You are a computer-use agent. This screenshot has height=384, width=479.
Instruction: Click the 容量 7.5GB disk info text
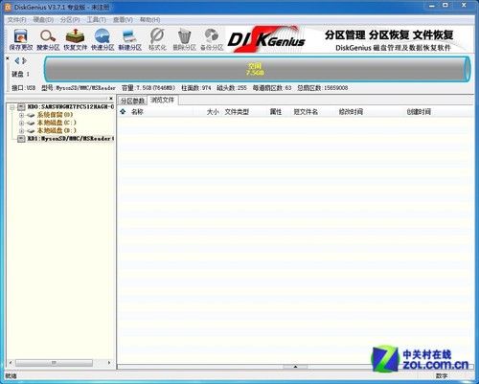pos(148,88)
